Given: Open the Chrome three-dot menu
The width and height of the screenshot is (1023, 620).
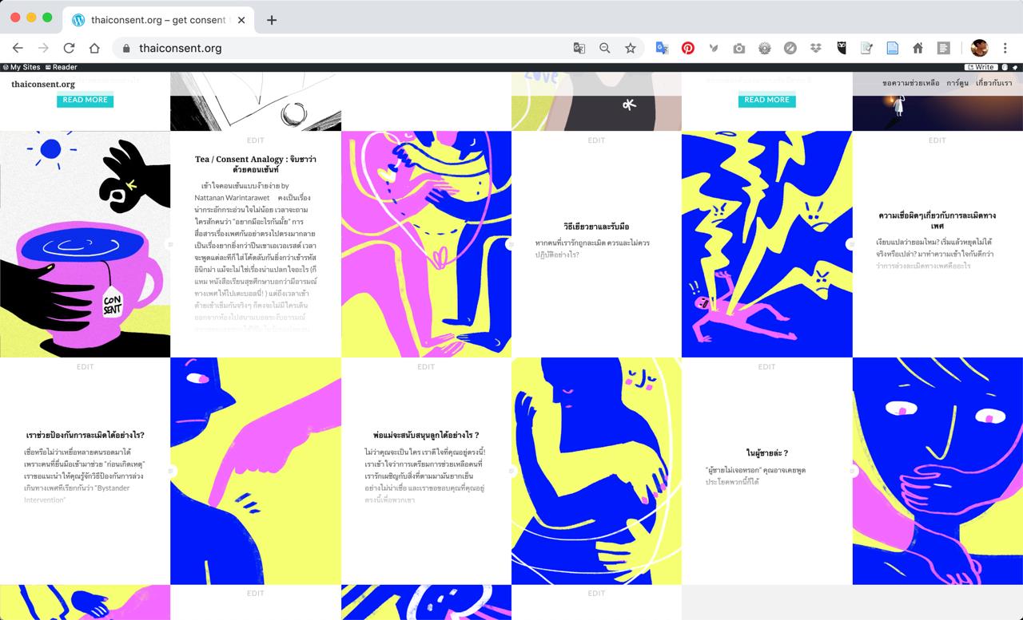Looking at the screenshot, I should [x=1005, y=48].
